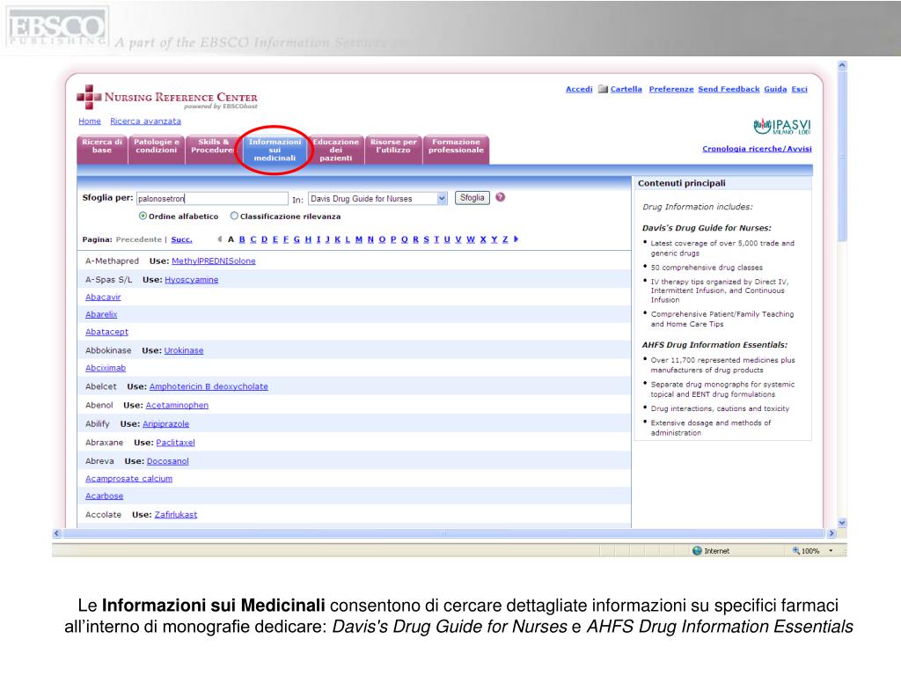This screenshot has width=901, height=676.
Task: Open the Abarelix drug entry
Action: pyautogui.click(x=101, y=314)
